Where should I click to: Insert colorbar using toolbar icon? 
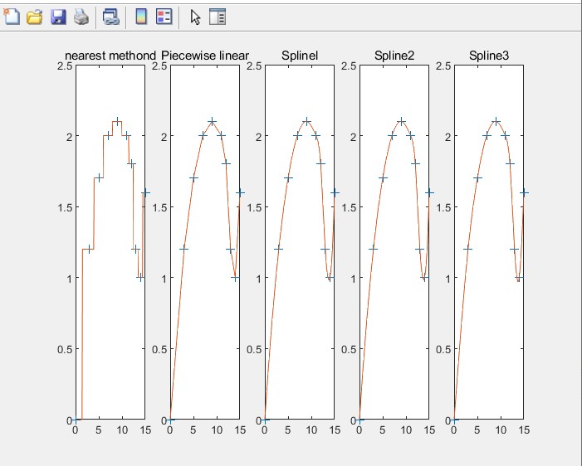tap(141, 17)
